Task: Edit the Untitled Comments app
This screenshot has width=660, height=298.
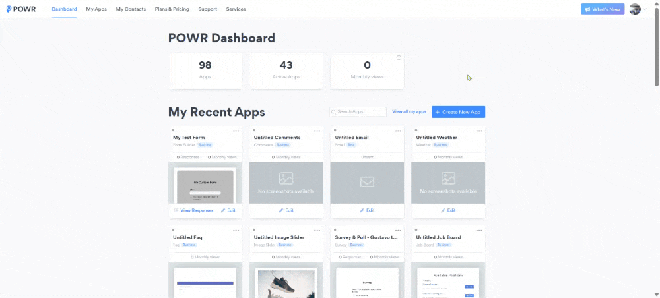Action: [x=286, y=210]
